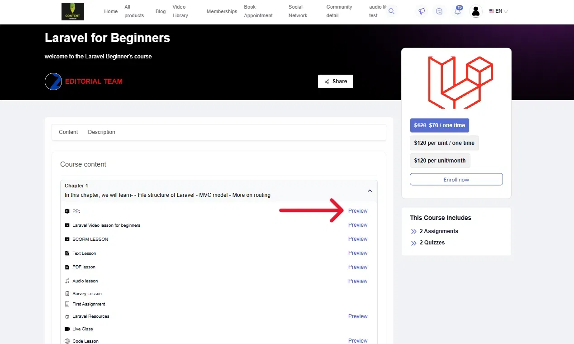Click the search magnifier icon
The height and width of the screenshot is (344, 574).
pyautogui.click(x=392, y=11)
